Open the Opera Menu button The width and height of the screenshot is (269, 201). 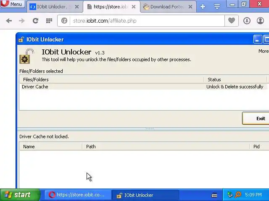click(12, 4)
